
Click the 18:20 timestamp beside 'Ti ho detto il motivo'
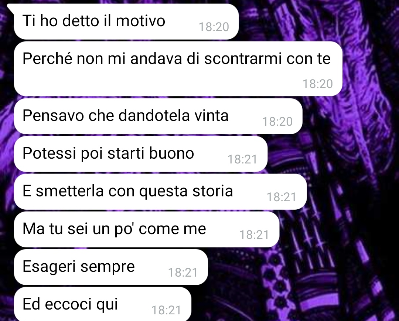[214, 27]
